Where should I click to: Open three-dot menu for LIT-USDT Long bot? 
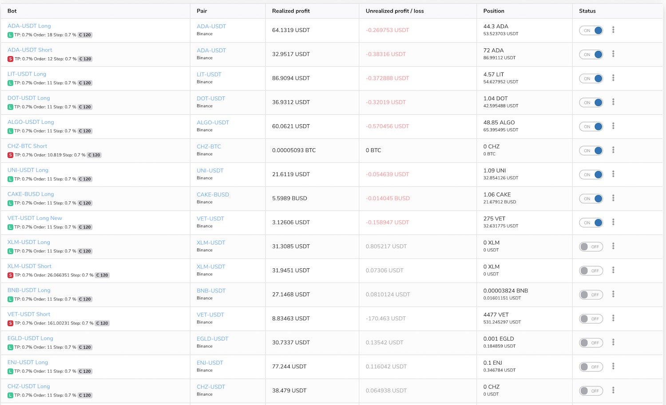pyautogui.click(x=613, y=78)
